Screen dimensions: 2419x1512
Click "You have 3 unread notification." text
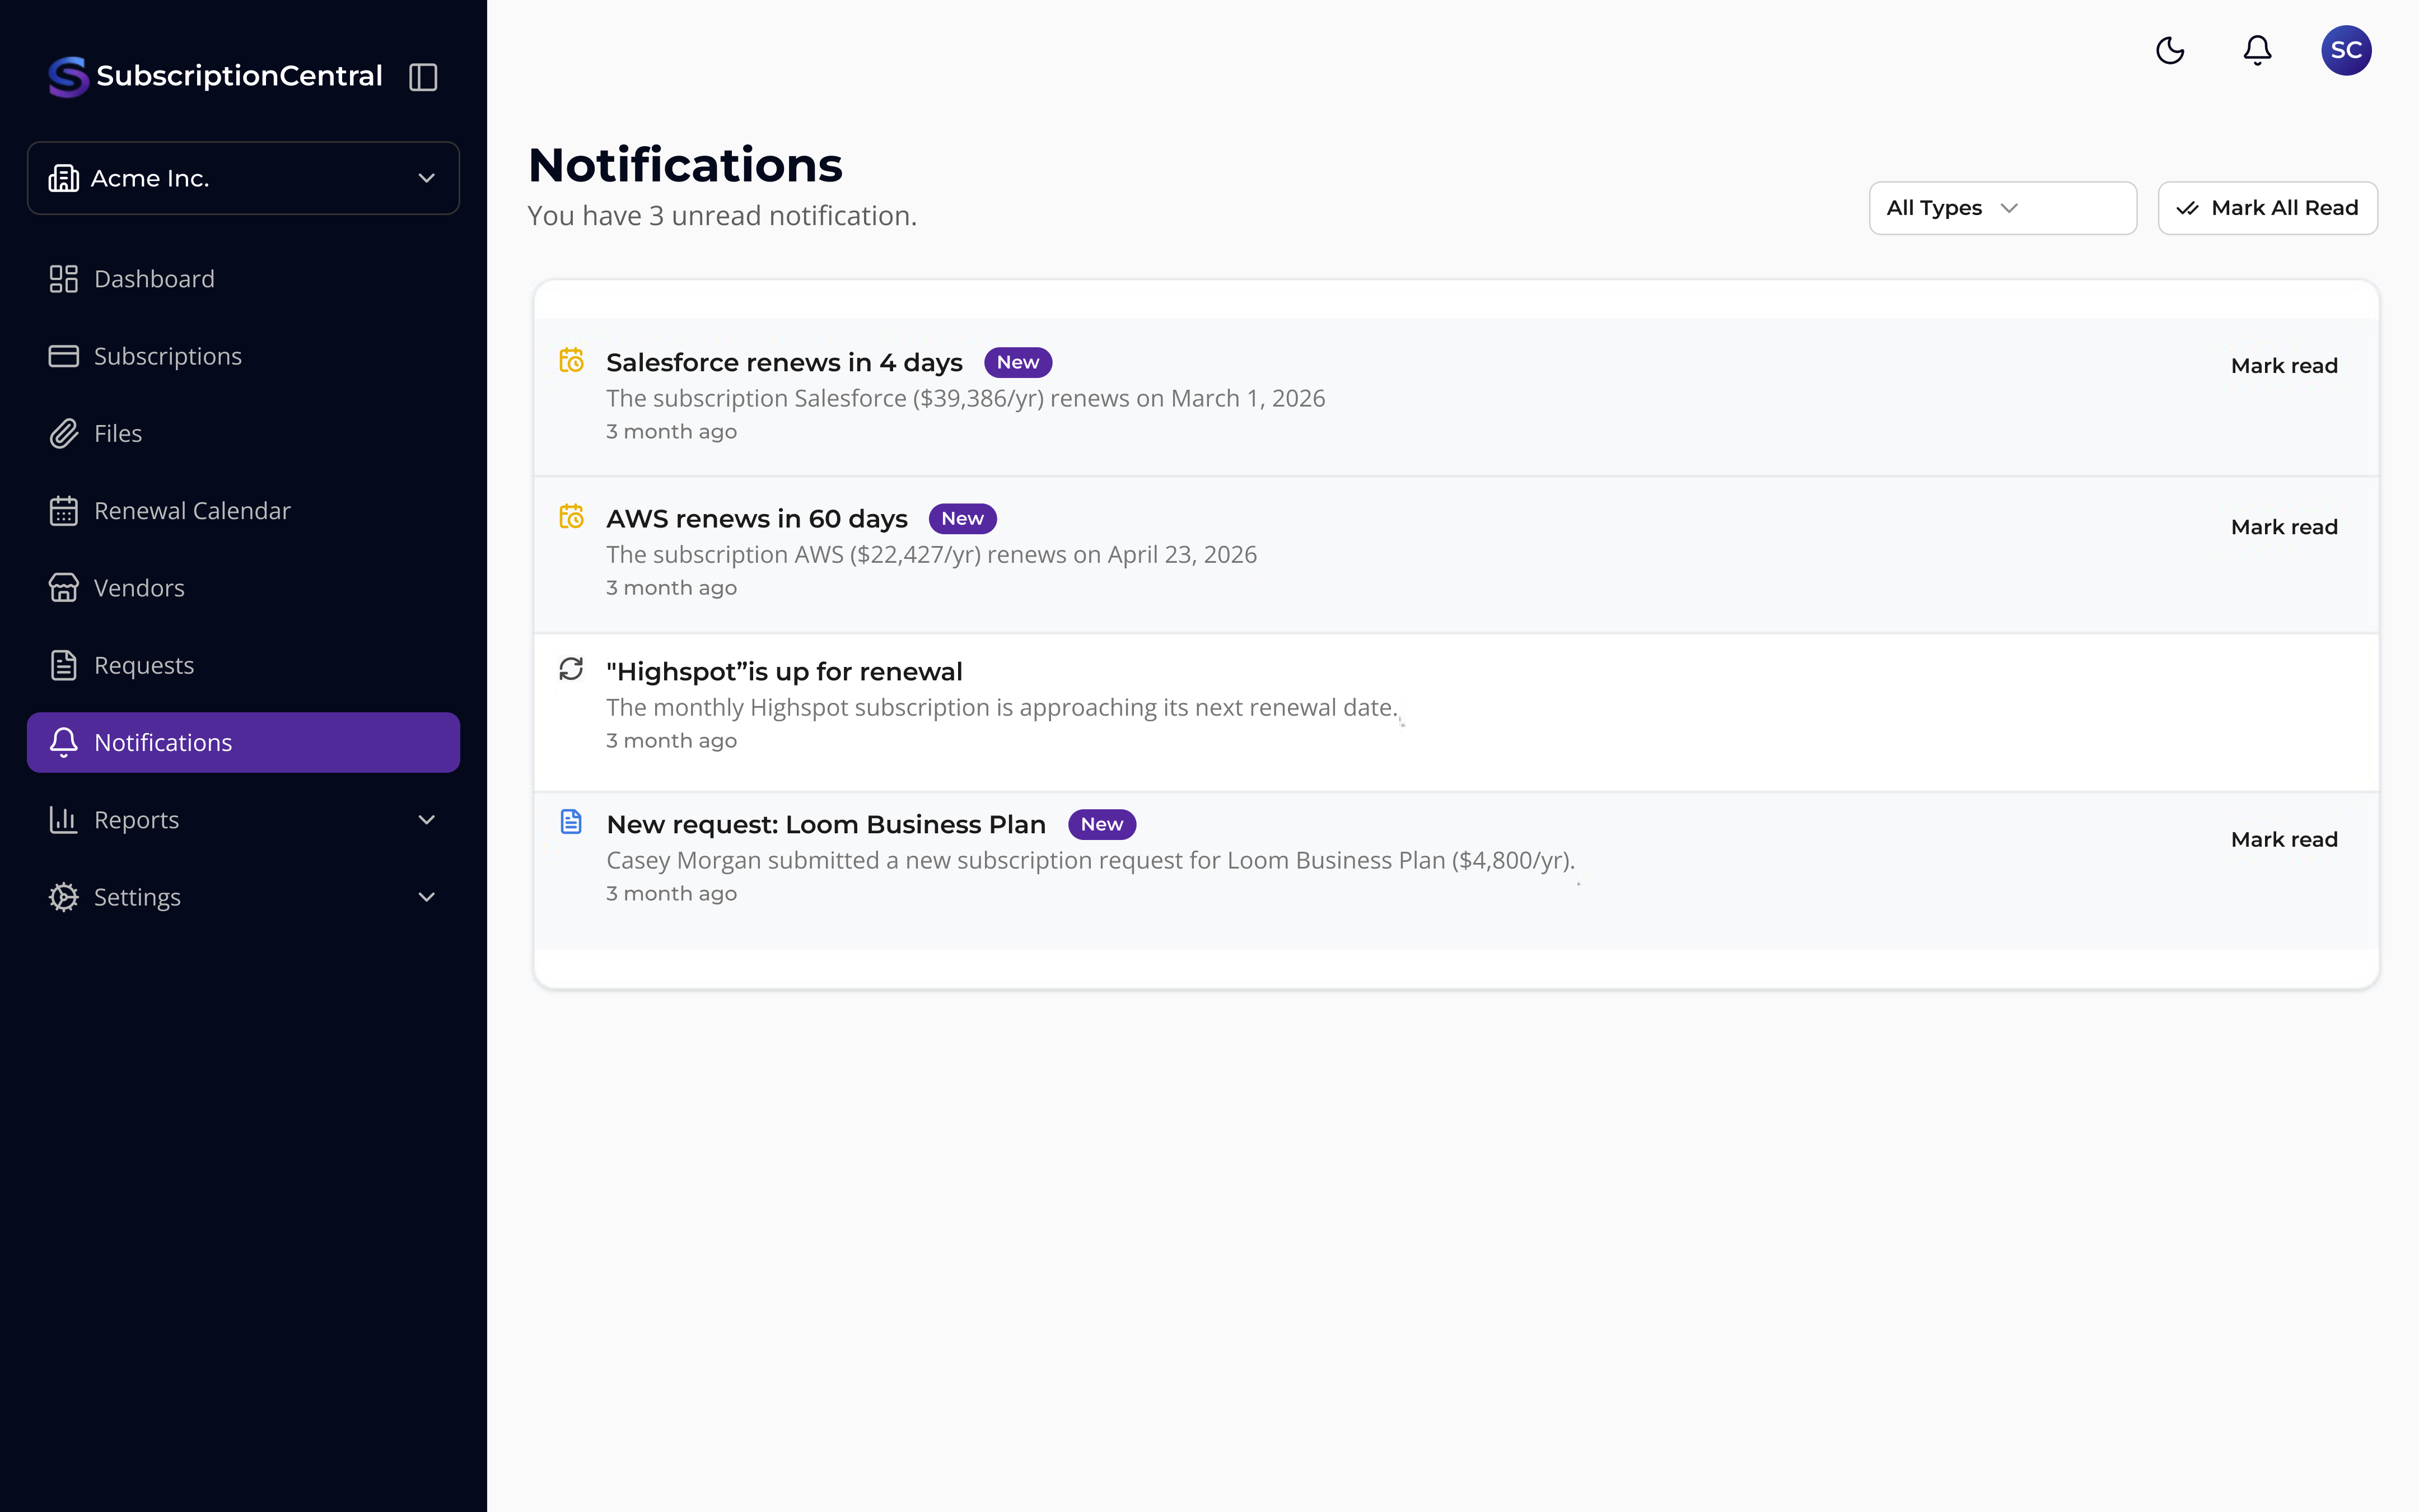tap(722, 216)
